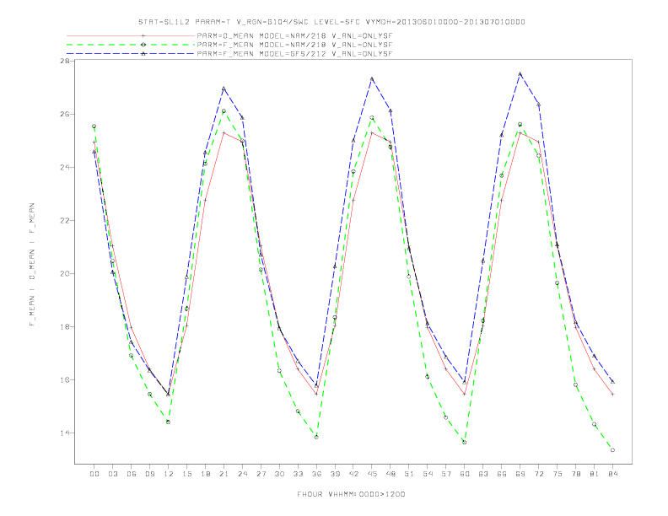Click x-axis tick label 21
668x516 pixels.
coord(224,474)
